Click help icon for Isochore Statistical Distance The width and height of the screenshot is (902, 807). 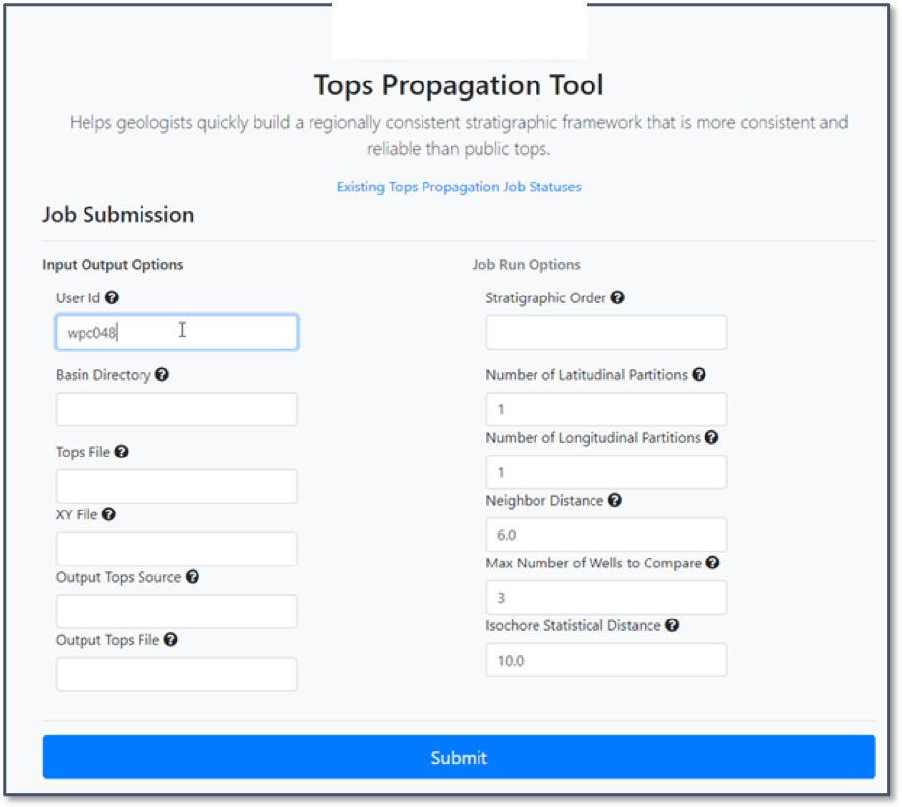[x=671, y=625]
